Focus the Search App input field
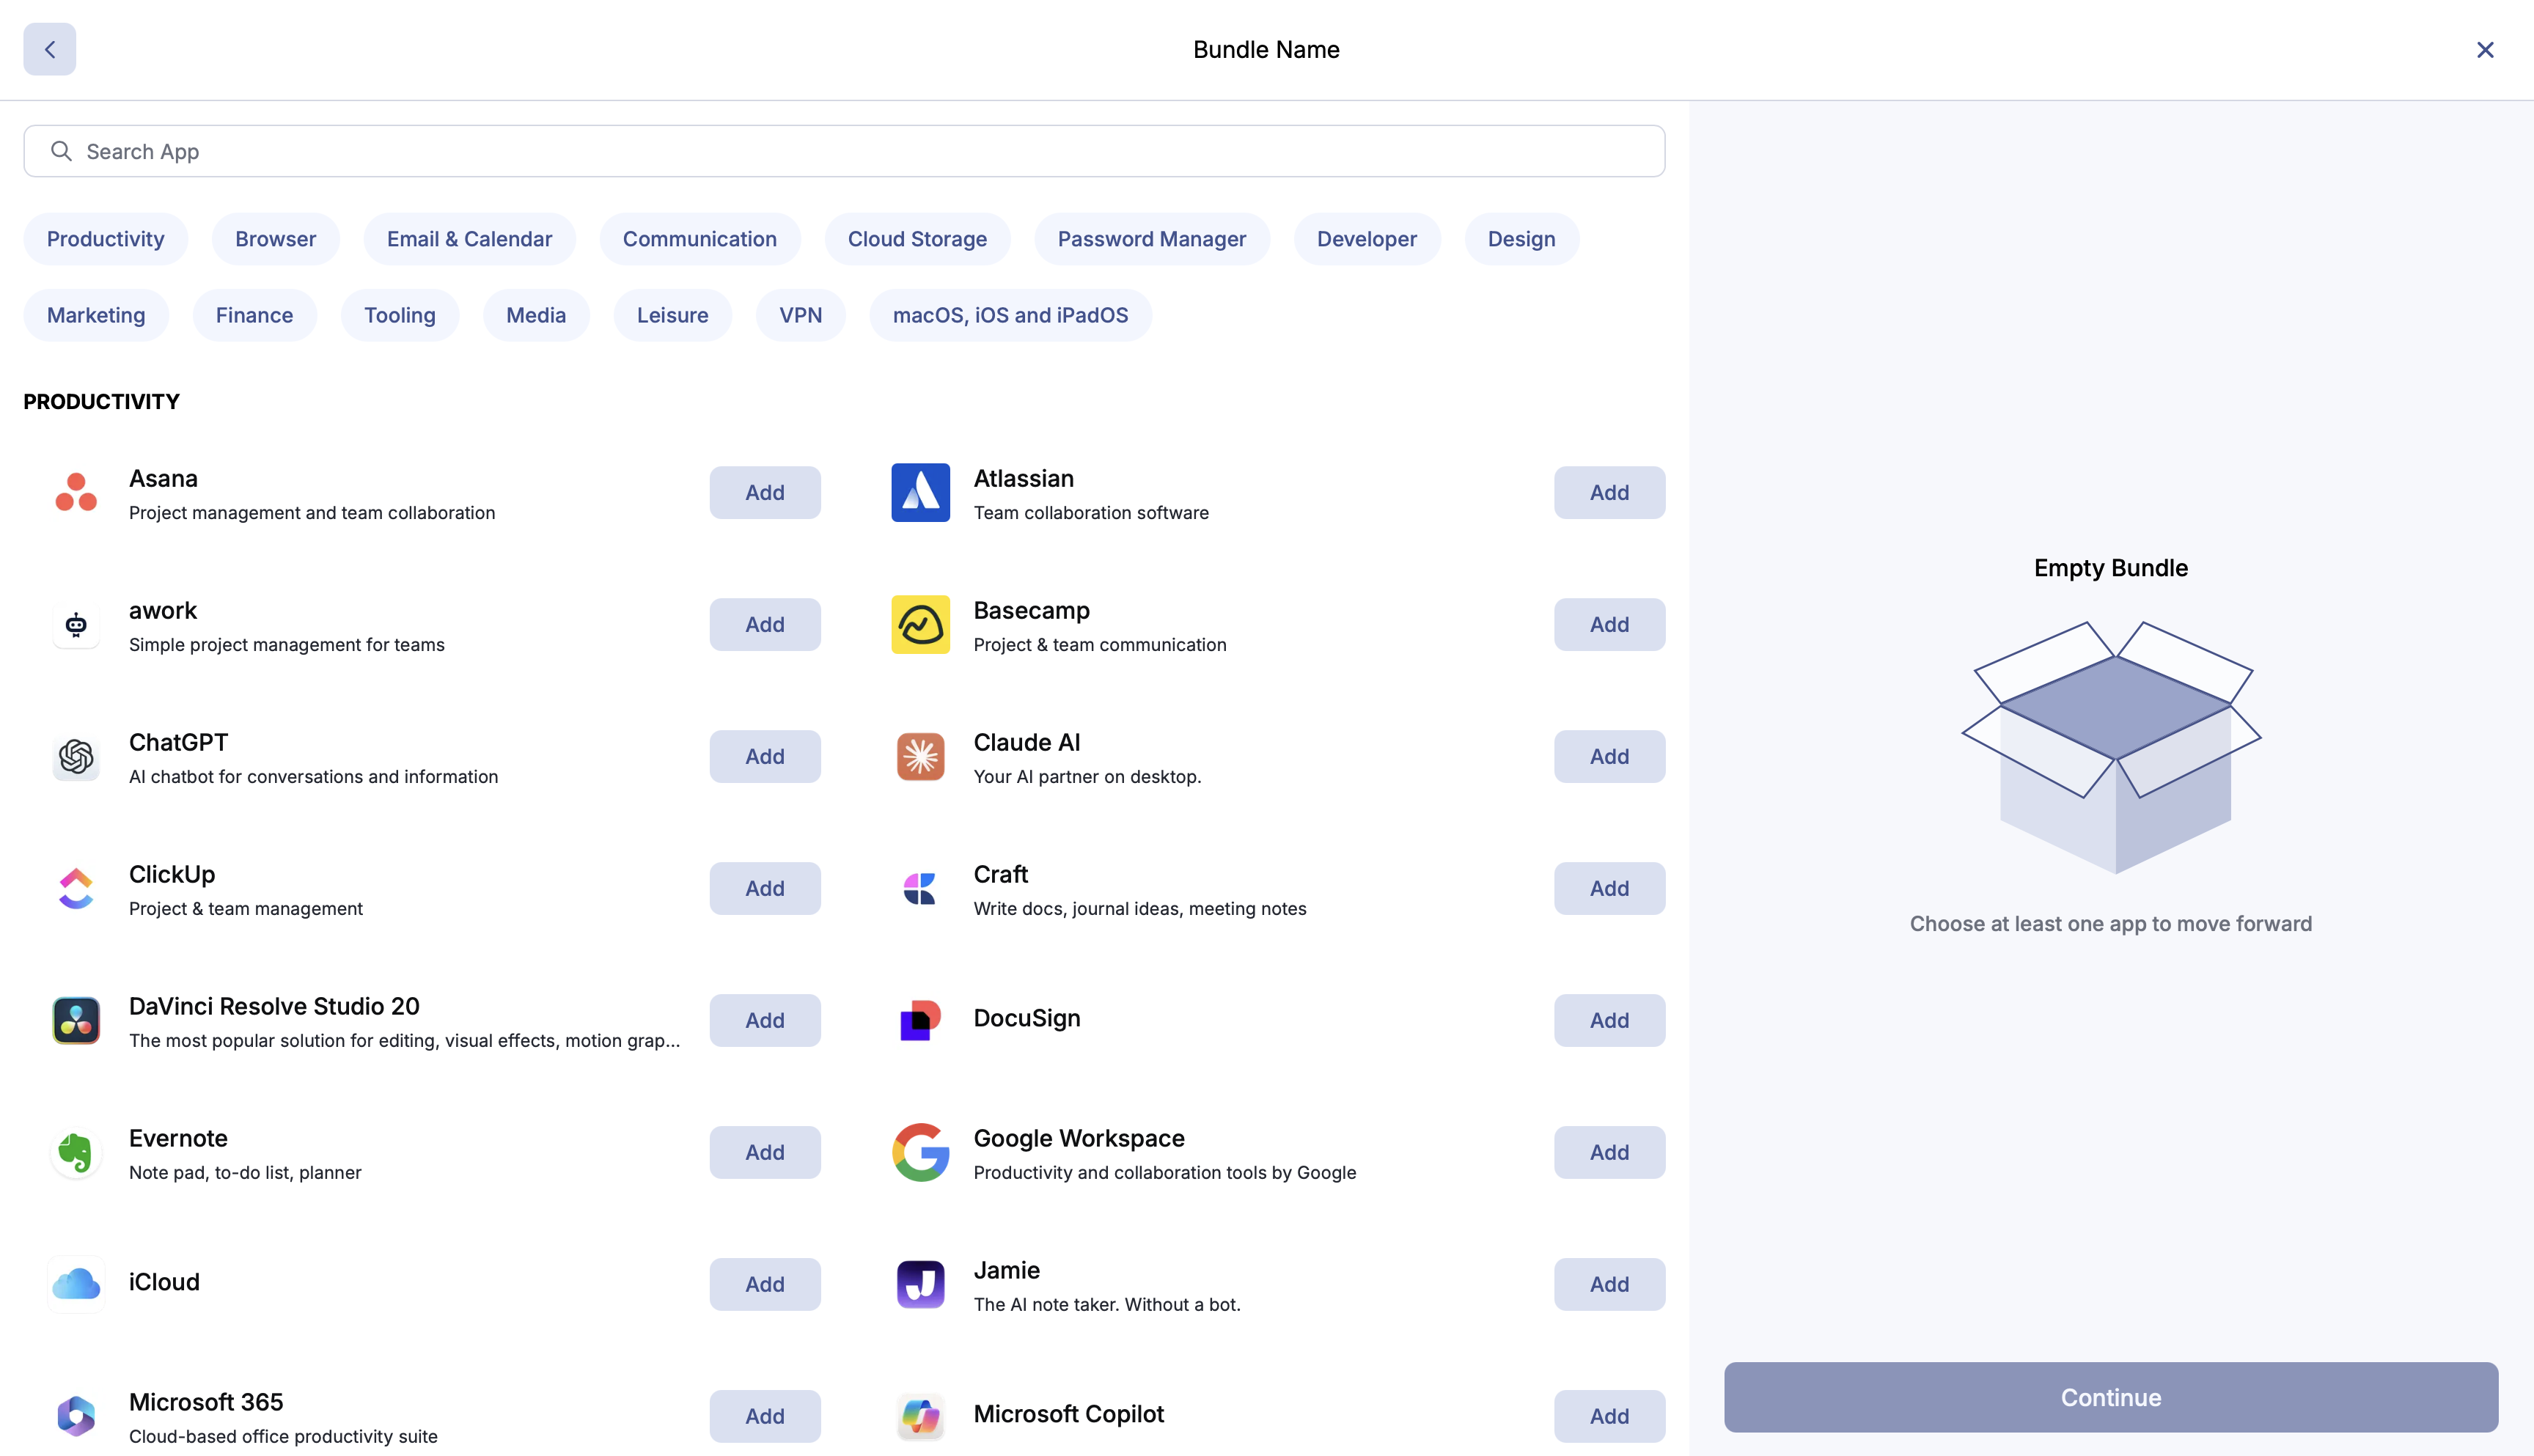 pos(844,151)
